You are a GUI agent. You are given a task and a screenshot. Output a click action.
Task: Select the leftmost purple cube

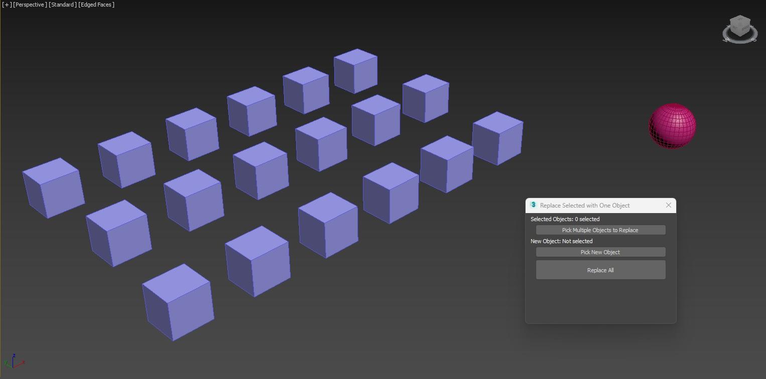pos(53,188)
